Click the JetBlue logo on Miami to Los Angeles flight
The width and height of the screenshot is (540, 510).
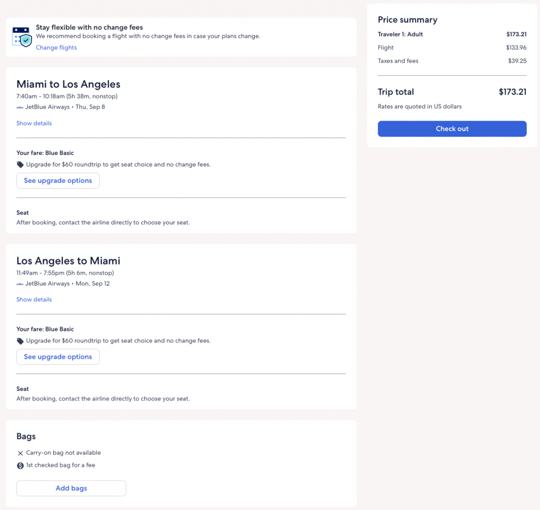(20, 107)
